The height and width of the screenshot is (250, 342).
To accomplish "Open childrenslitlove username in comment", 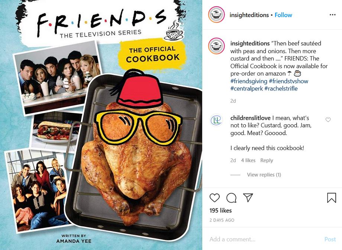I will pos(251,118).
